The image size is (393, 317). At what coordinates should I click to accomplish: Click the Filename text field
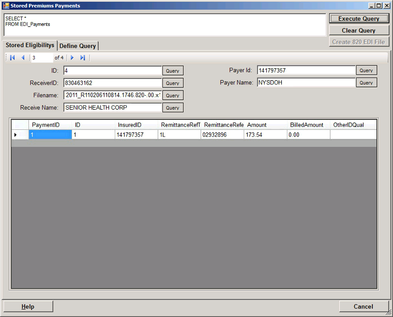113,95
